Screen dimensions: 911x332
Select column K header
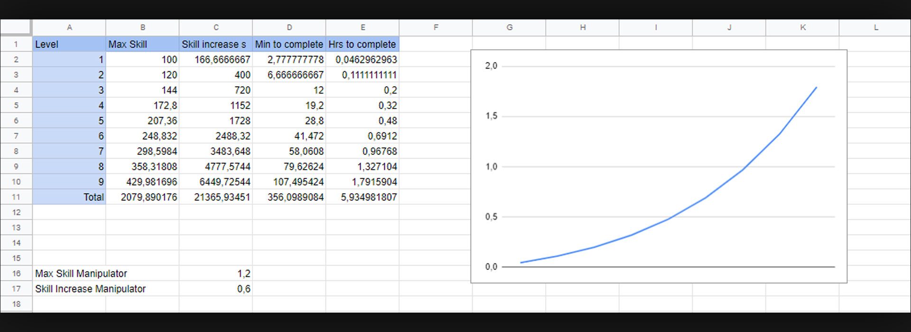click(x=802, y=27)
